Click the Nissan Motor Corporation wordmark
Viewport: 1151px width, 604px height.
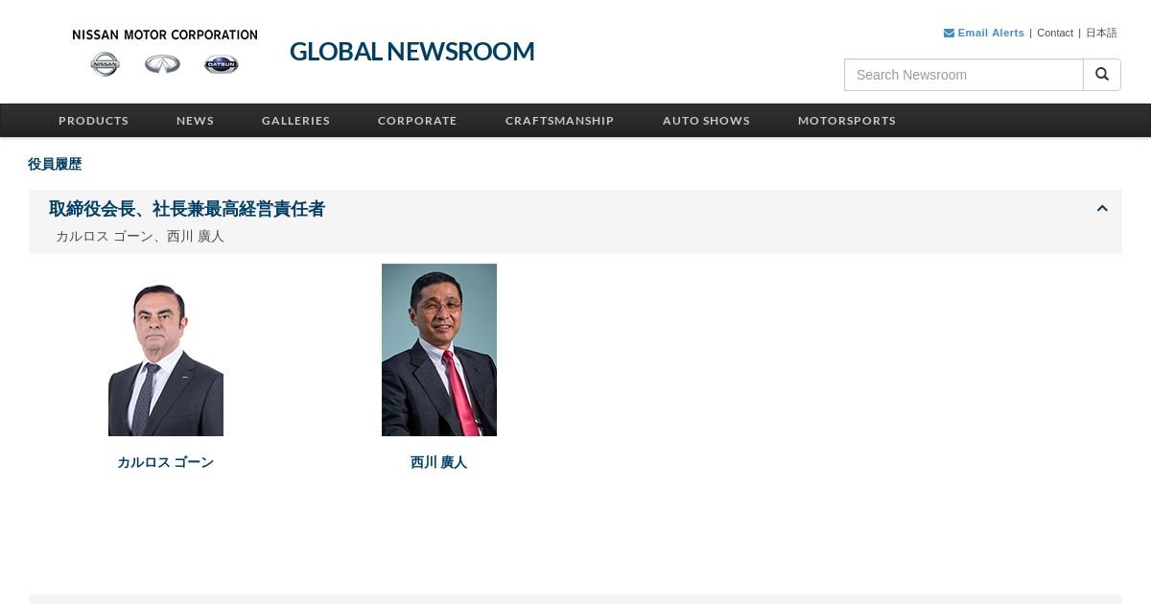coord(165,35)
